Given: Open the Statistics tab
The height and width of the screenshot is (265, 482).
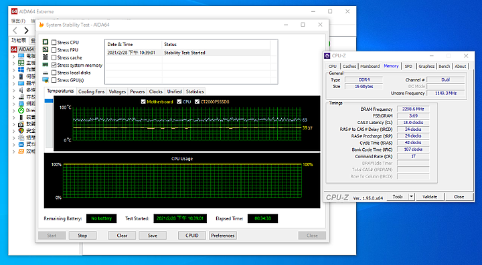Looking at the screenshot, I should (195, 91).
